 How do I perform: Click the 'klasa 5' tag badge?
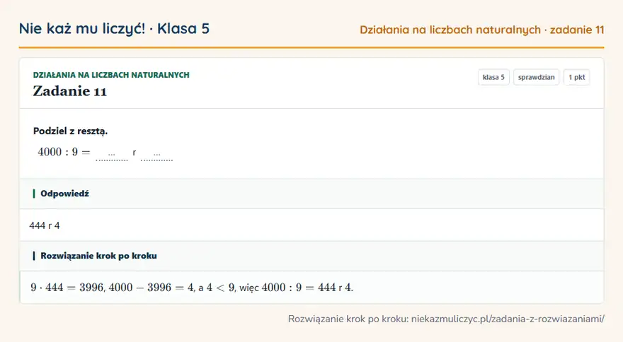click(x=493, y=77)
